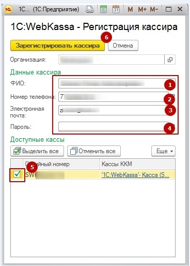Click the 1C logo icon in title bar
The width and height of the screenshot is (190, 266).
[8, 9]
